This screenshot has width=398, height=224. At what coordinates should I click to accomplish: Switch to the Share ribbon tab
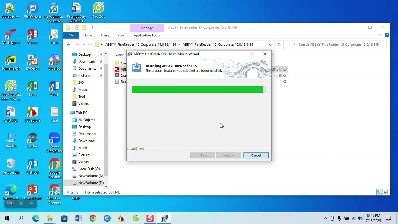105,35
